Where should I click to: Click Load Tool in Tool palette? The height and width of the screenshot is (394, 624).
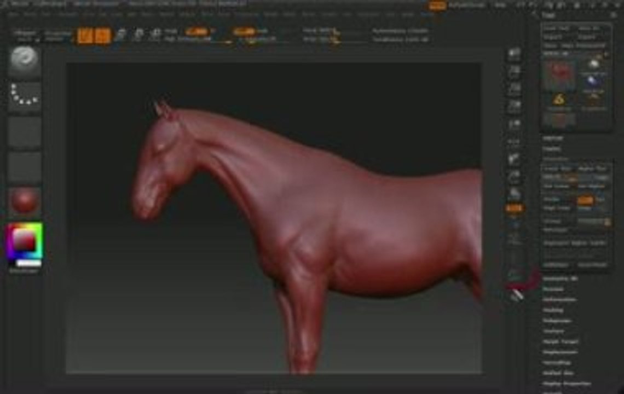(x=557, y=28)
